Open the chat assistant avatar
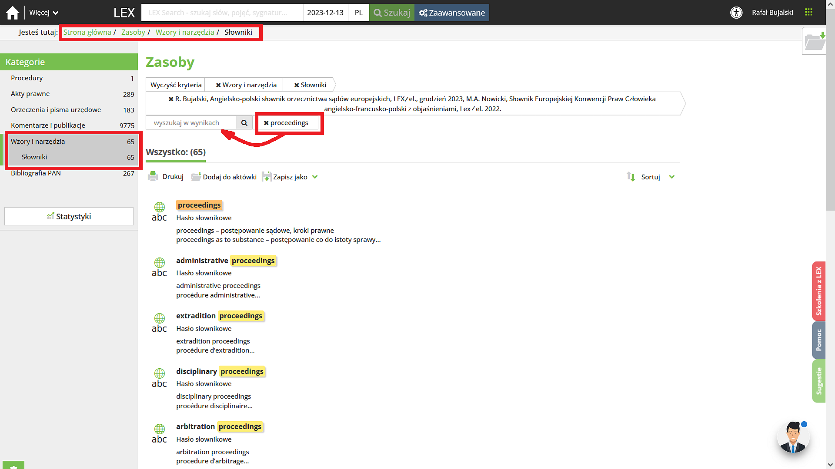The height and width of the screenshot is (469, 835). tap(793, 437)
